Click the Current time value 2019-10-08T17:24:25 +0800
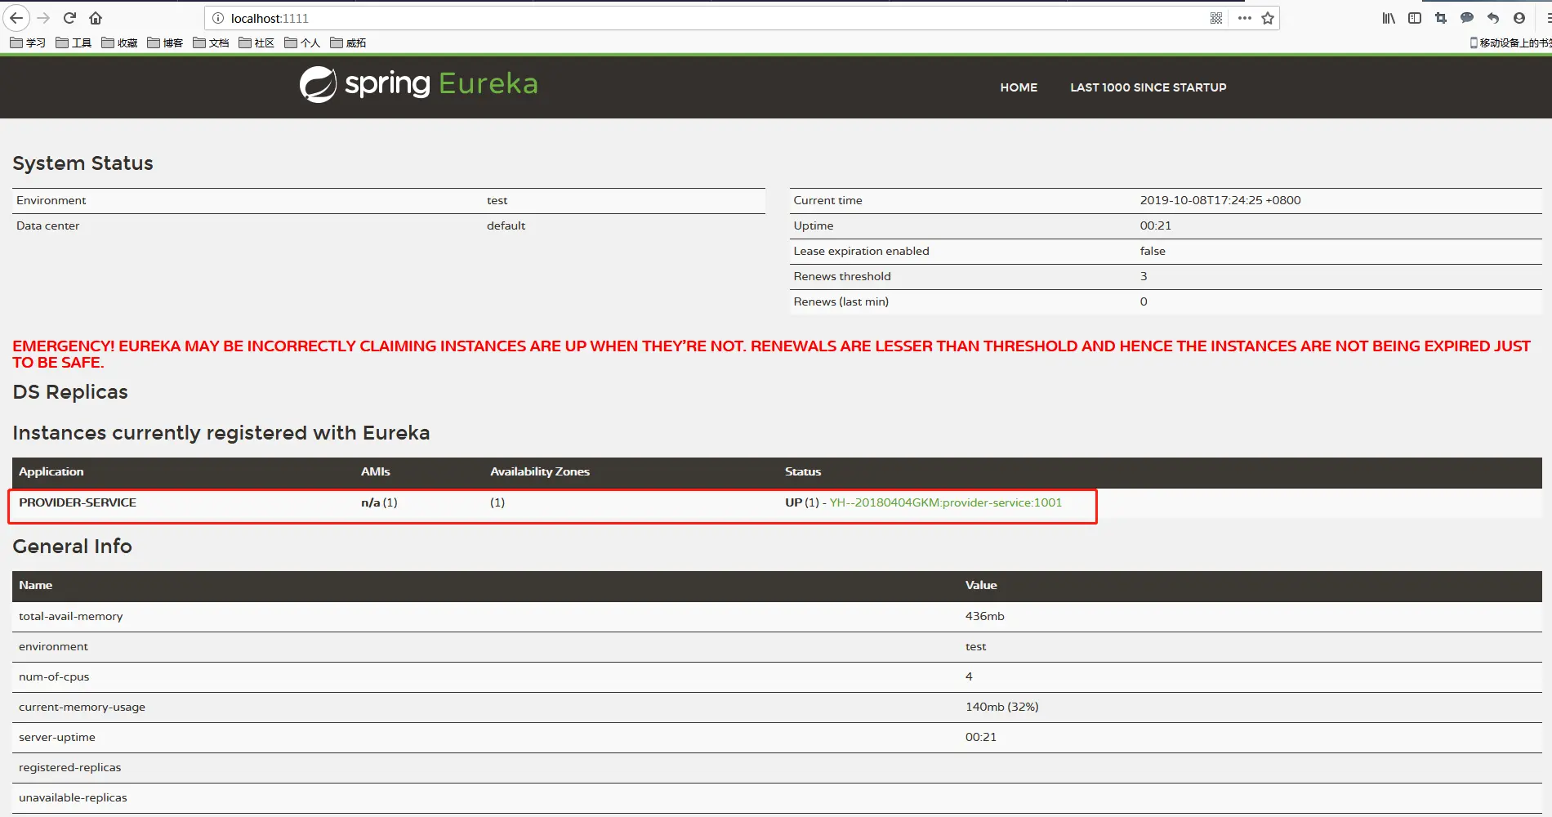 [1220, 200]
